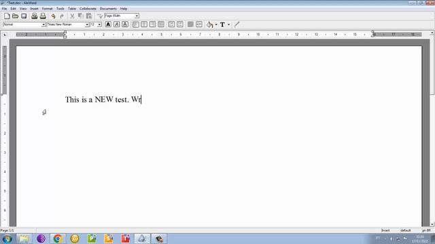435x244 pixels.
Task: Toggle italic formatting
Action: click(x=116, y=24)
